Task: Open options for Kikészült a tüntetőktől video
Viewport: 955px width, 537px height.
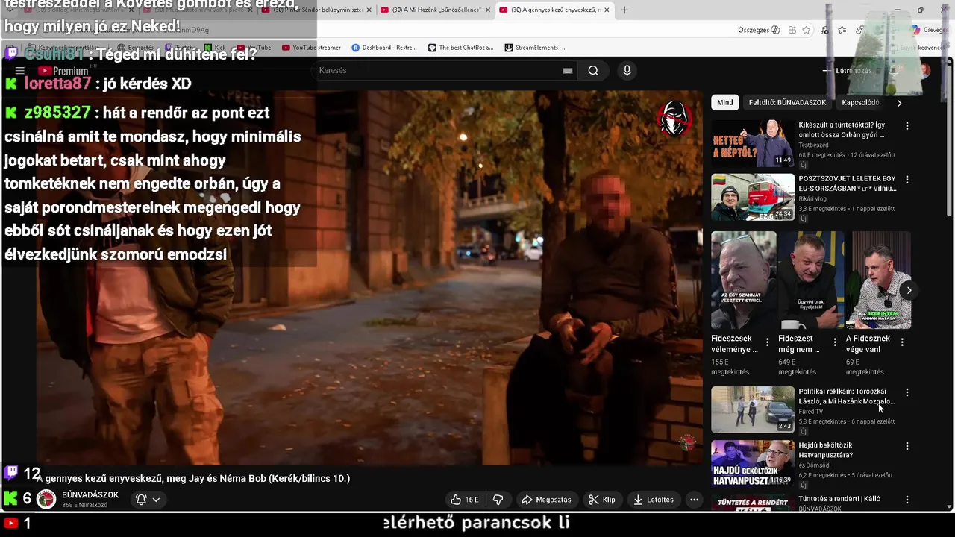Action: pos(907,126)
